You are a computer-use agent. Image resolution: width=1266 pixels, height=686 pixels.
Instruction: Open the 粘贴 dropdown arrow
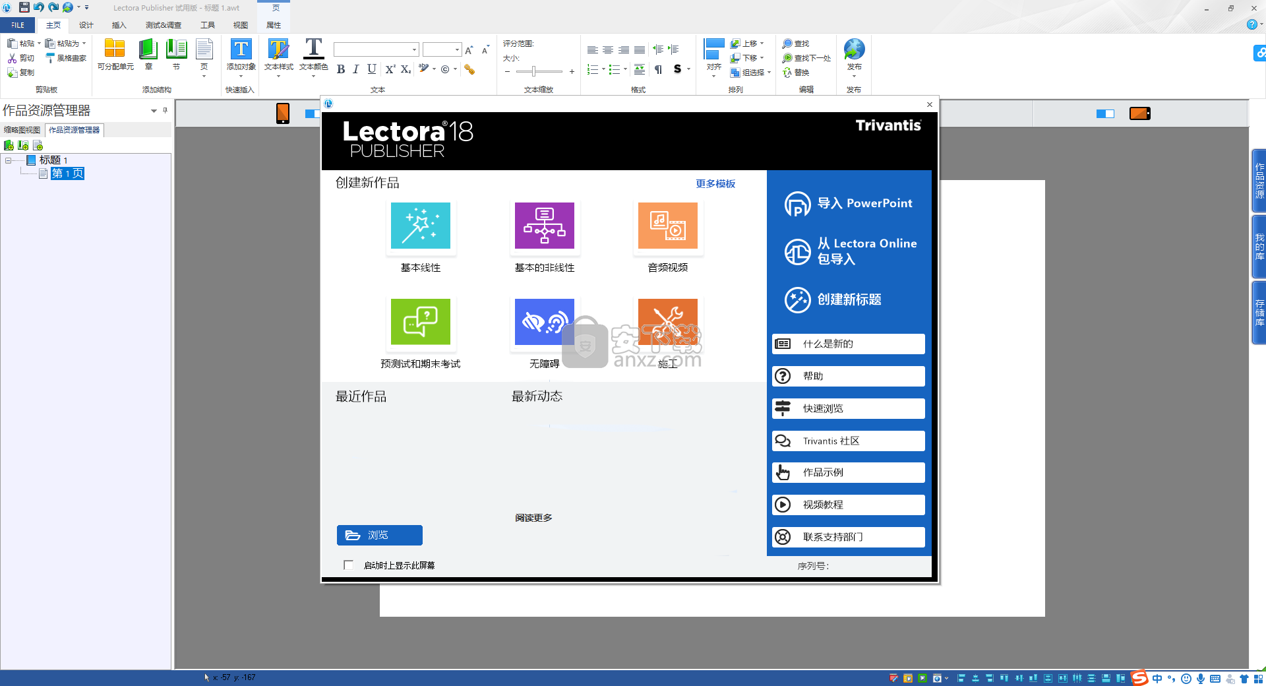[39, 44]
